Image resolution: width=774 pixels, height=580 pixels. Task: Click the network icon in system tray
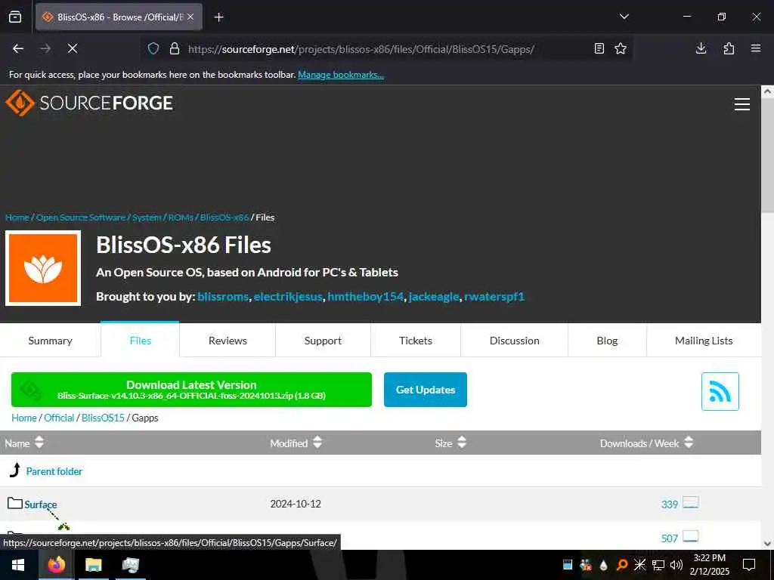point(658,565)
